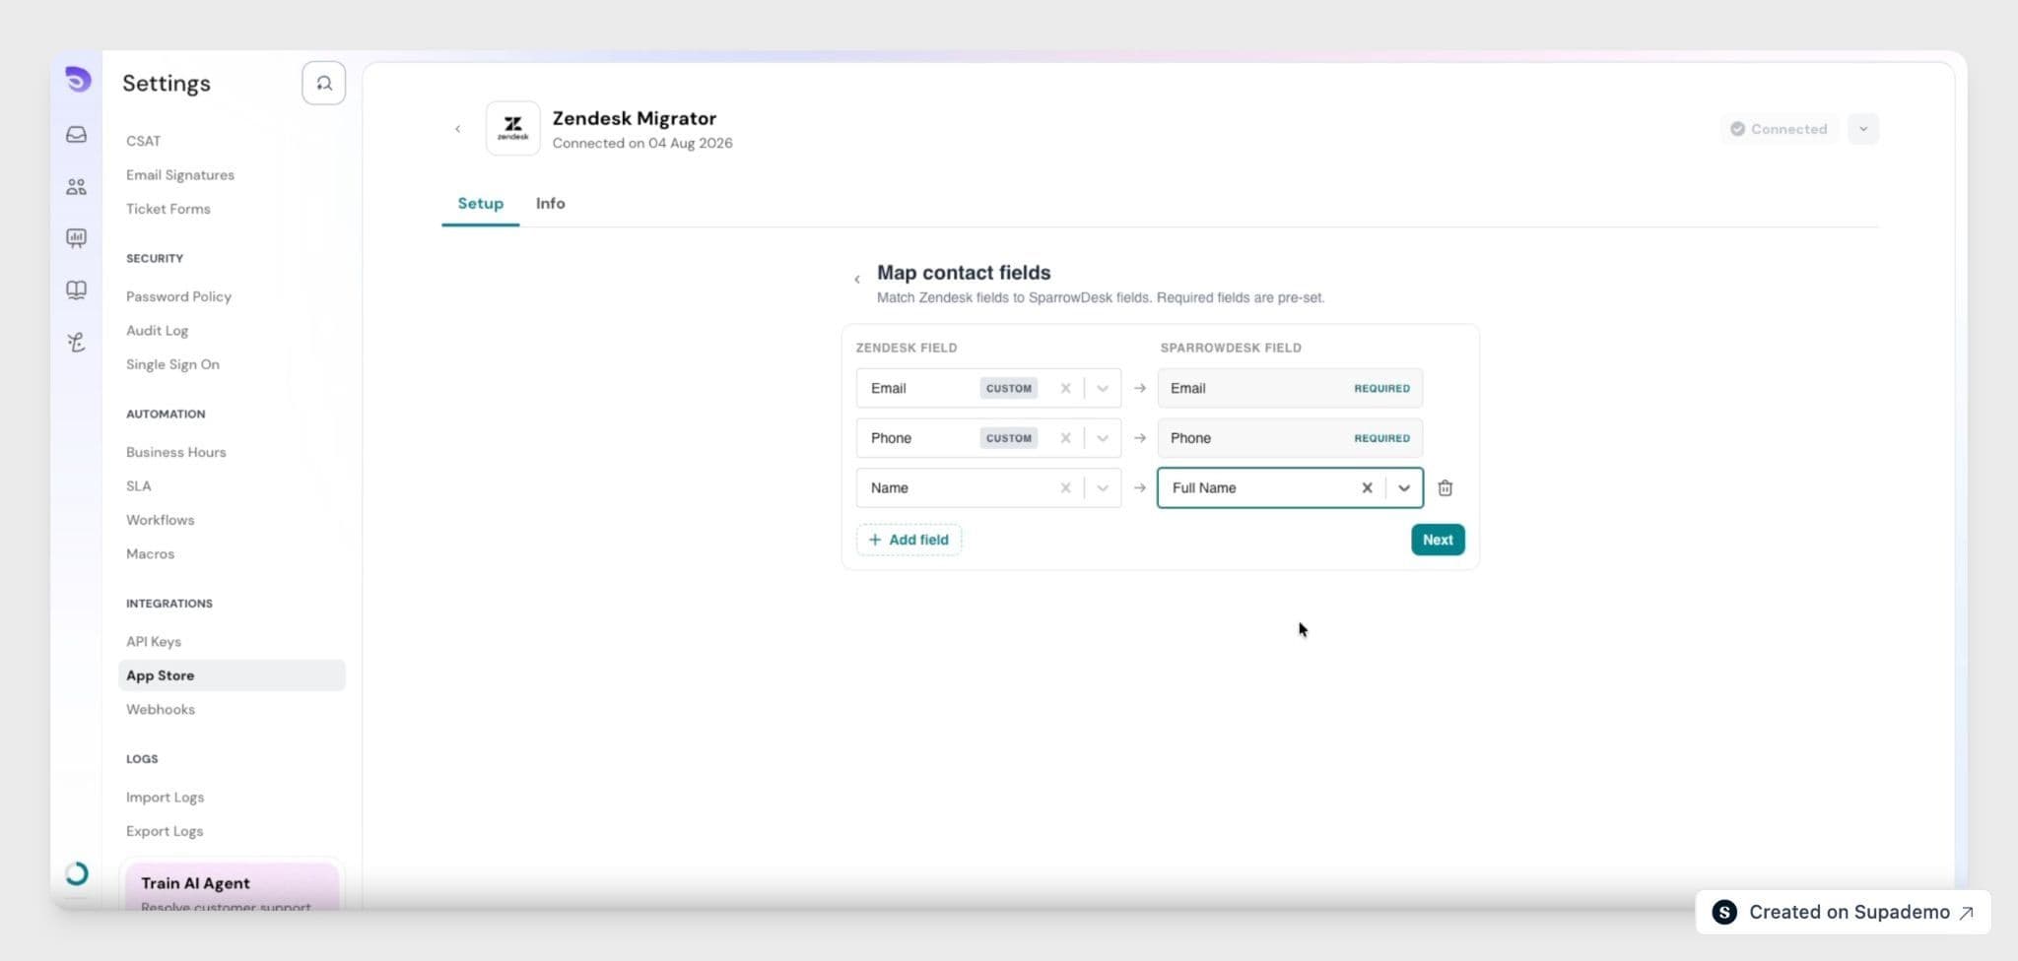This screenshot has width=2018, height=961.
Task: Open Audit Log settings
Action: (x=158, y=331)
